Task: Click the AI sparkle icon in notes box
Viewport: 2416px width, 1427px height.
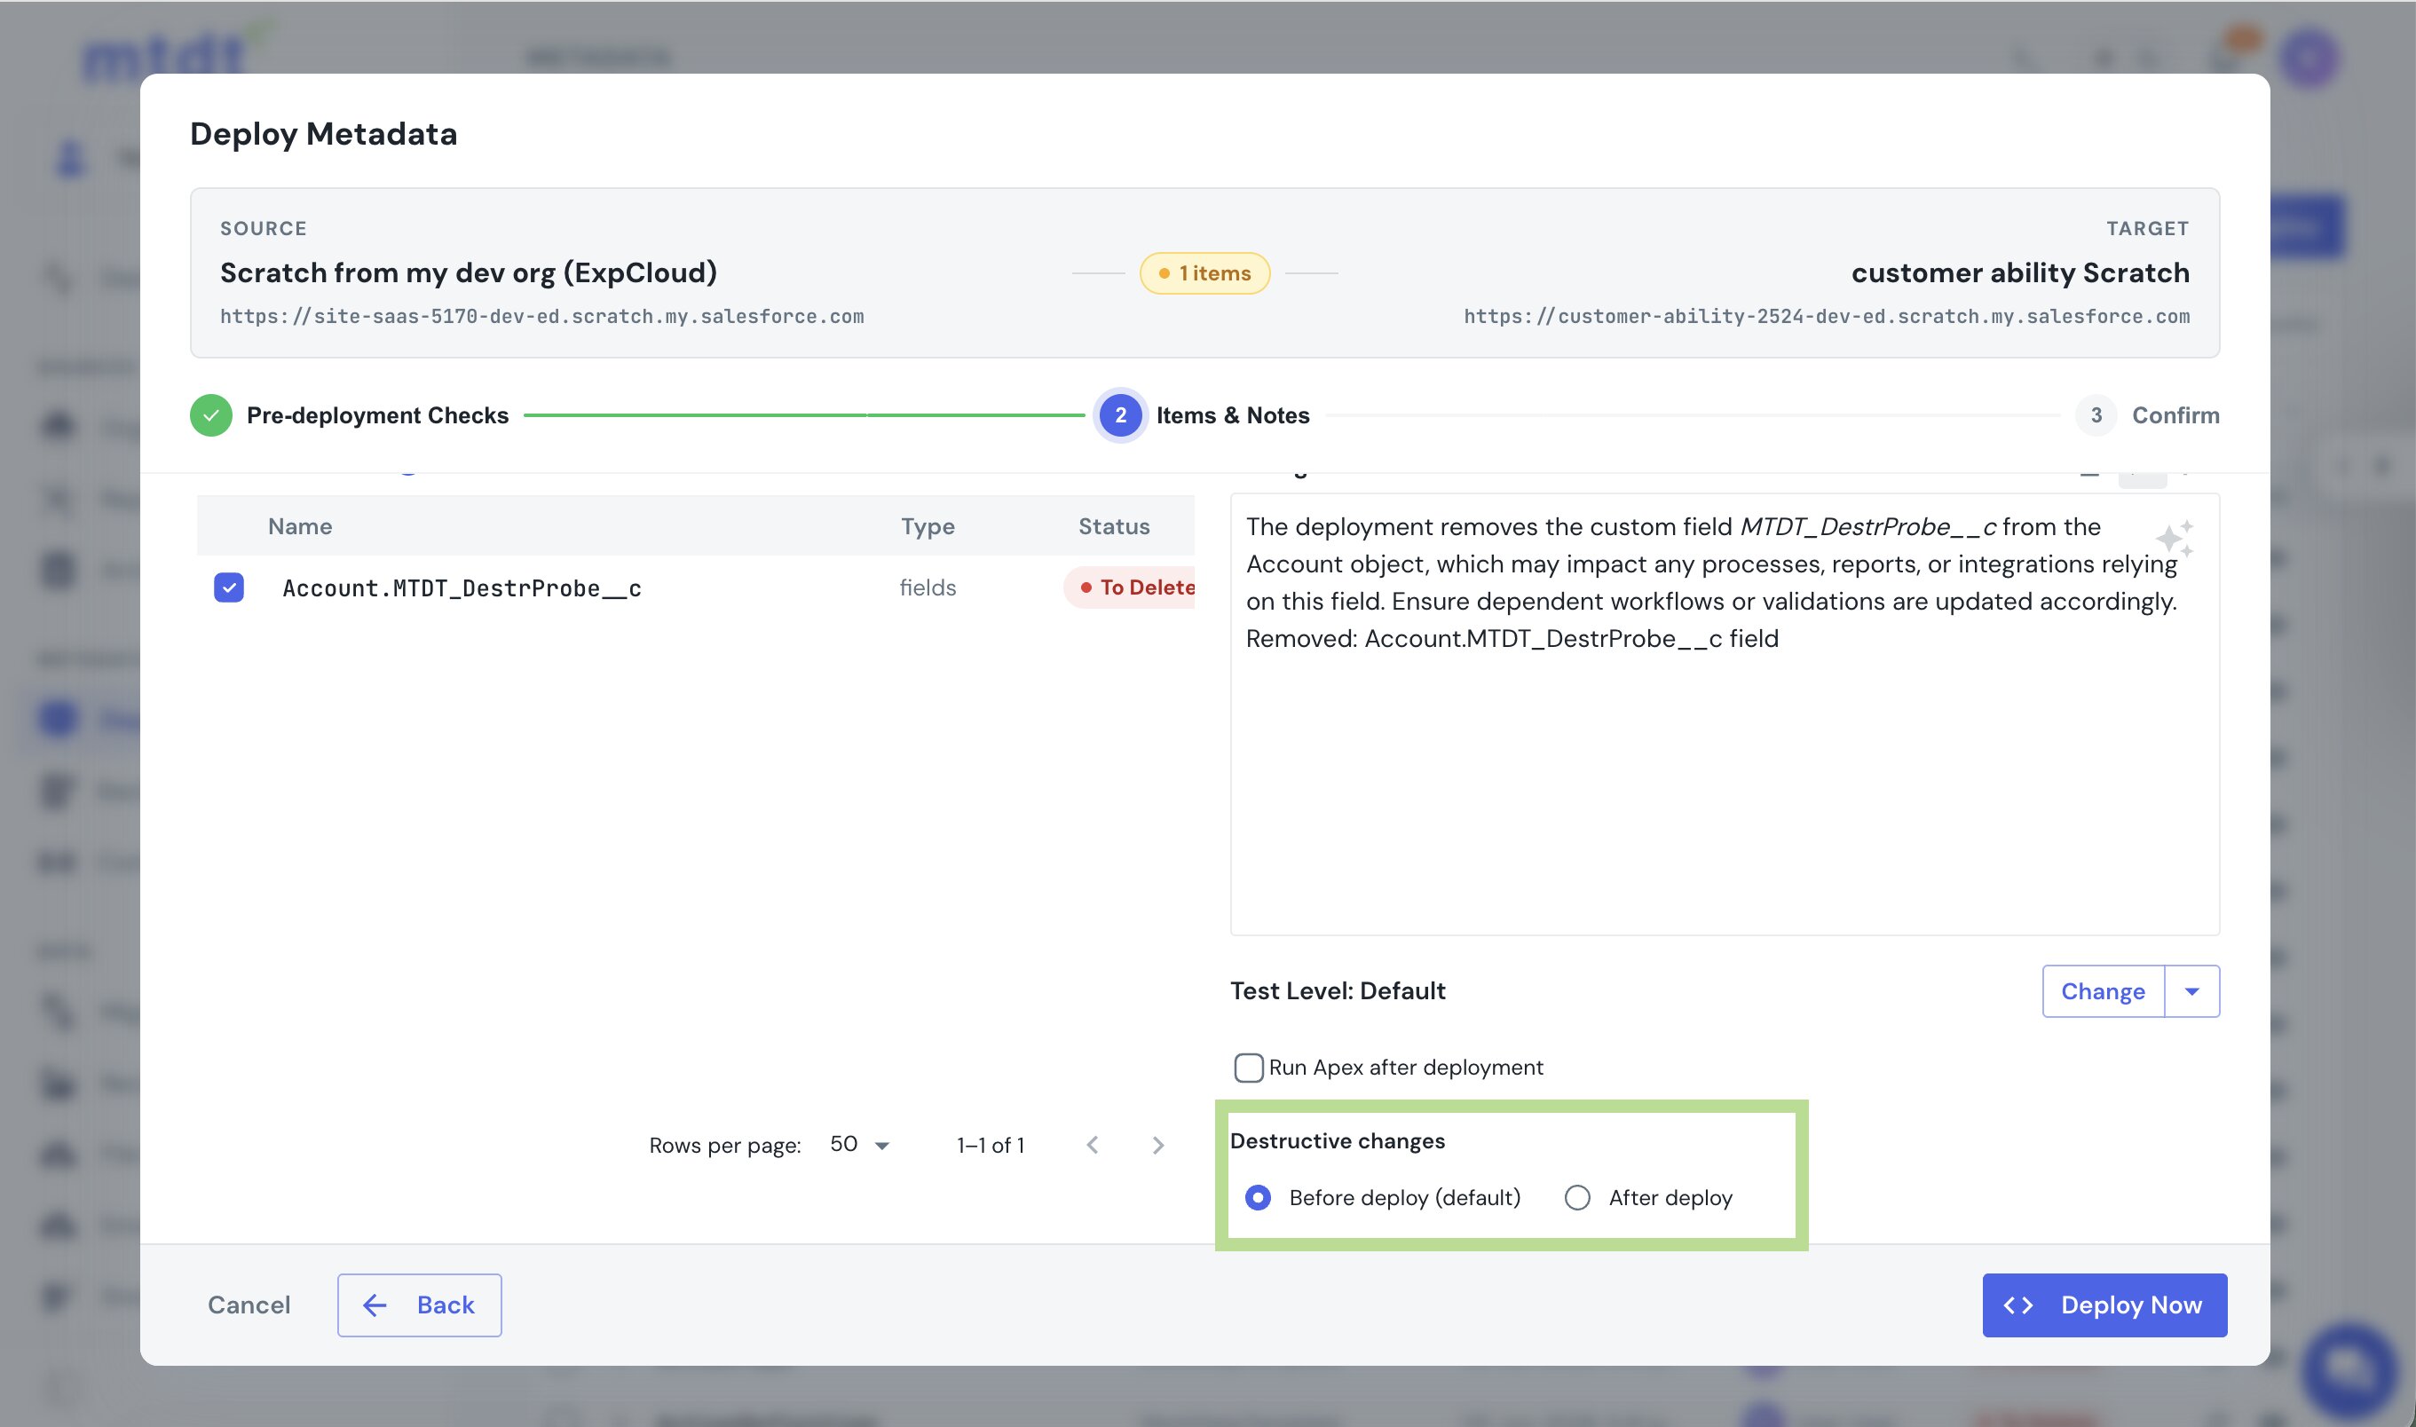Action: (x=2173, y=538)
